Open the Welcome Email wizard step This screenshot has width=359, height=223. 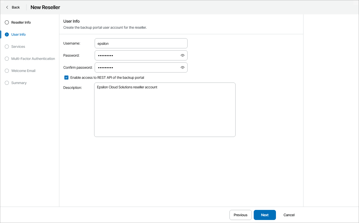pyautogui.click(x=23, y=71)
